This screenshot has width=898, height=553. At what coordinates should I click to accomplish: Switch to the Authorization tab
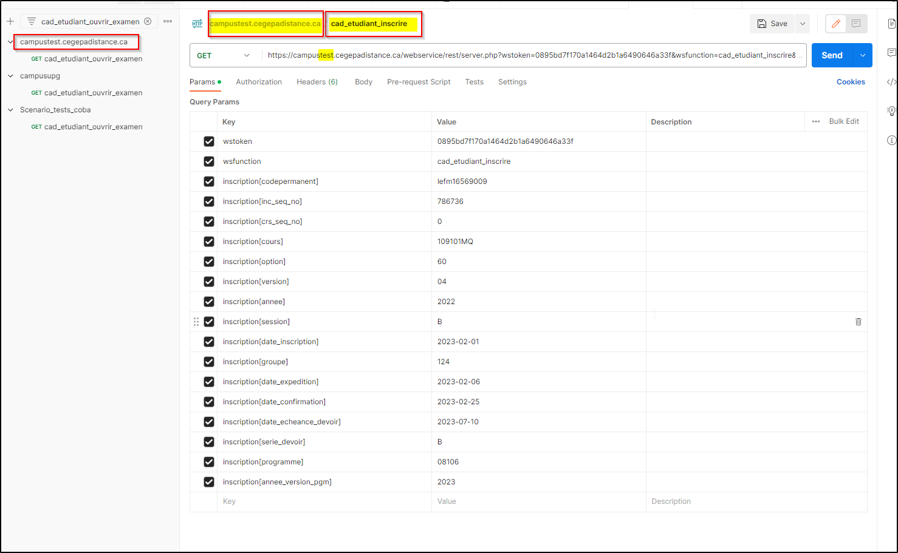tap(259, 82)
